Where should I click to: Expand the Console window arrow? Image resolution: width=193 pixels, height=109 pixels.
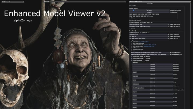pos(44,2)
